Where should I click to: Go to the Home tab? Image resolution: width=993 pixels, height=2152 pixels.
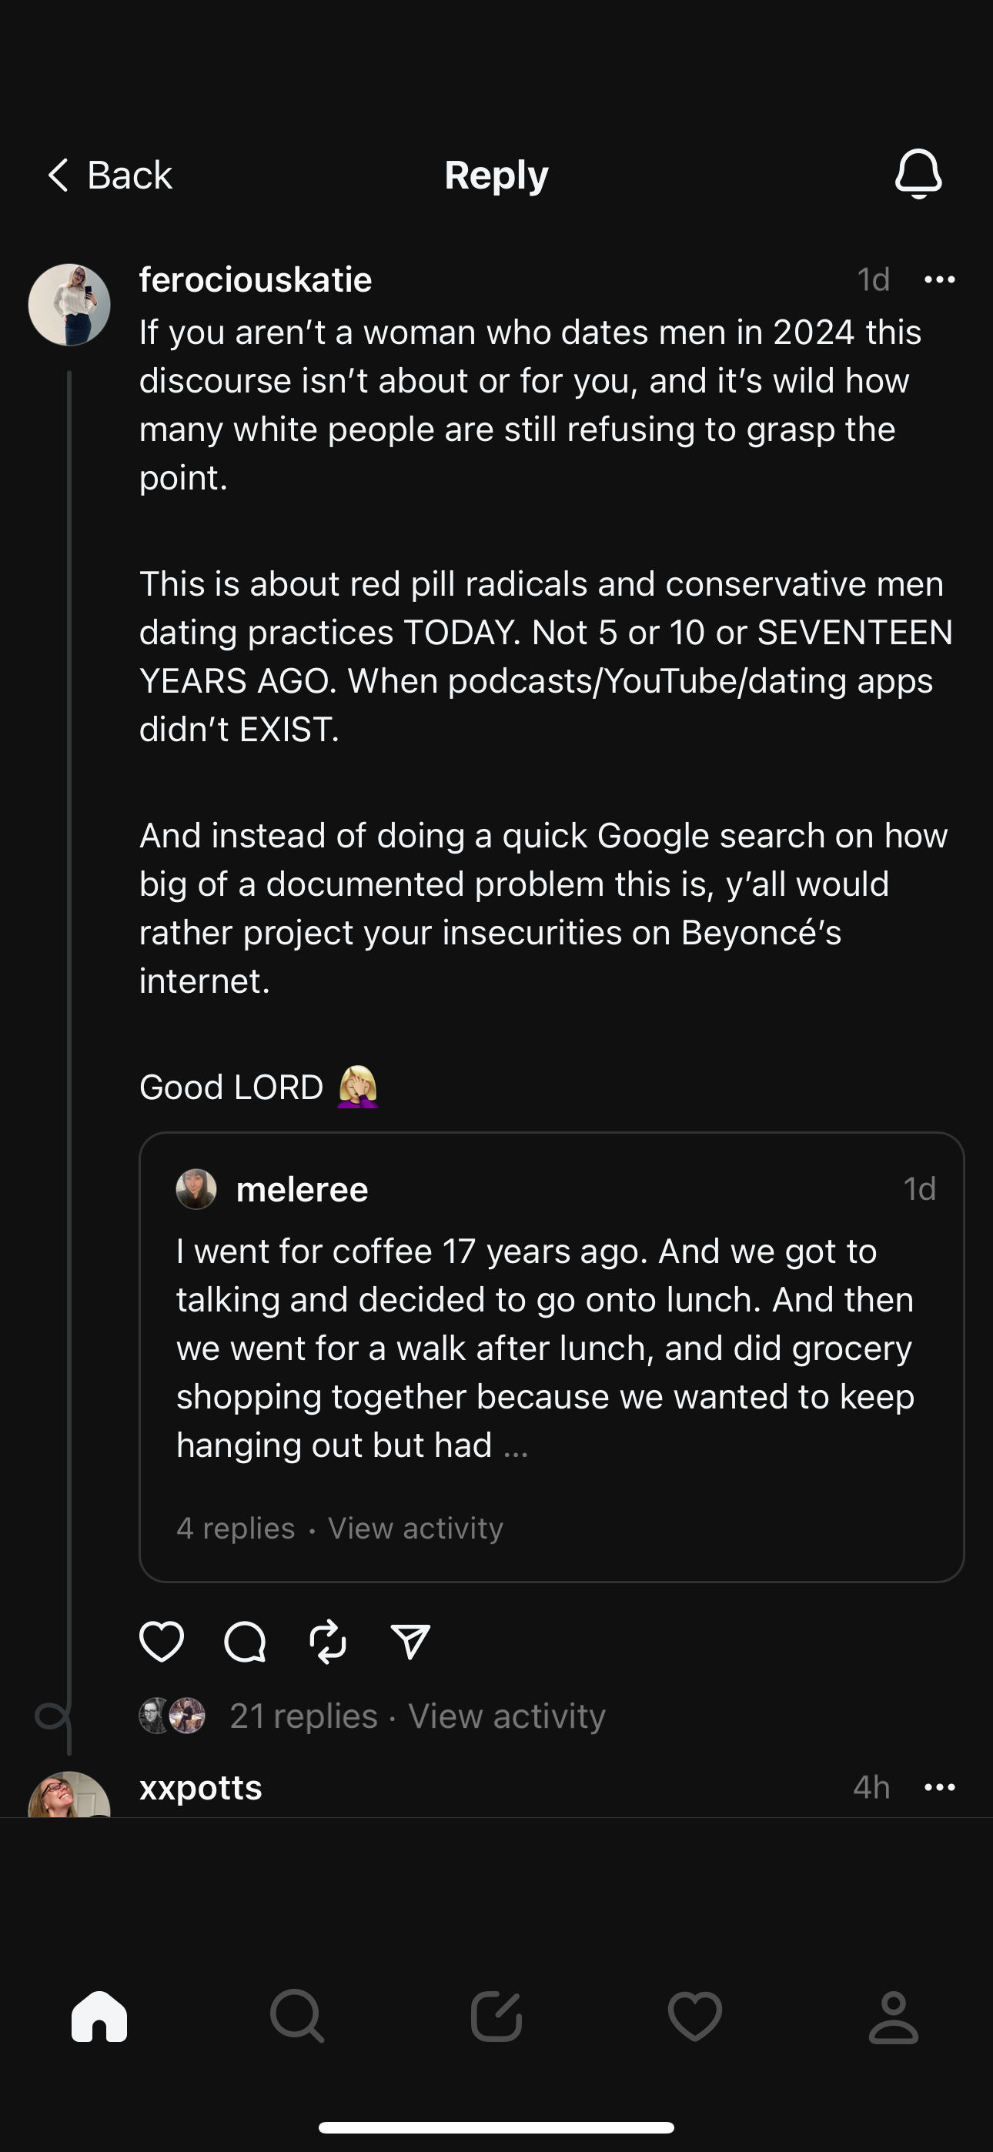pyautogui.click(x=99, y=2017)
